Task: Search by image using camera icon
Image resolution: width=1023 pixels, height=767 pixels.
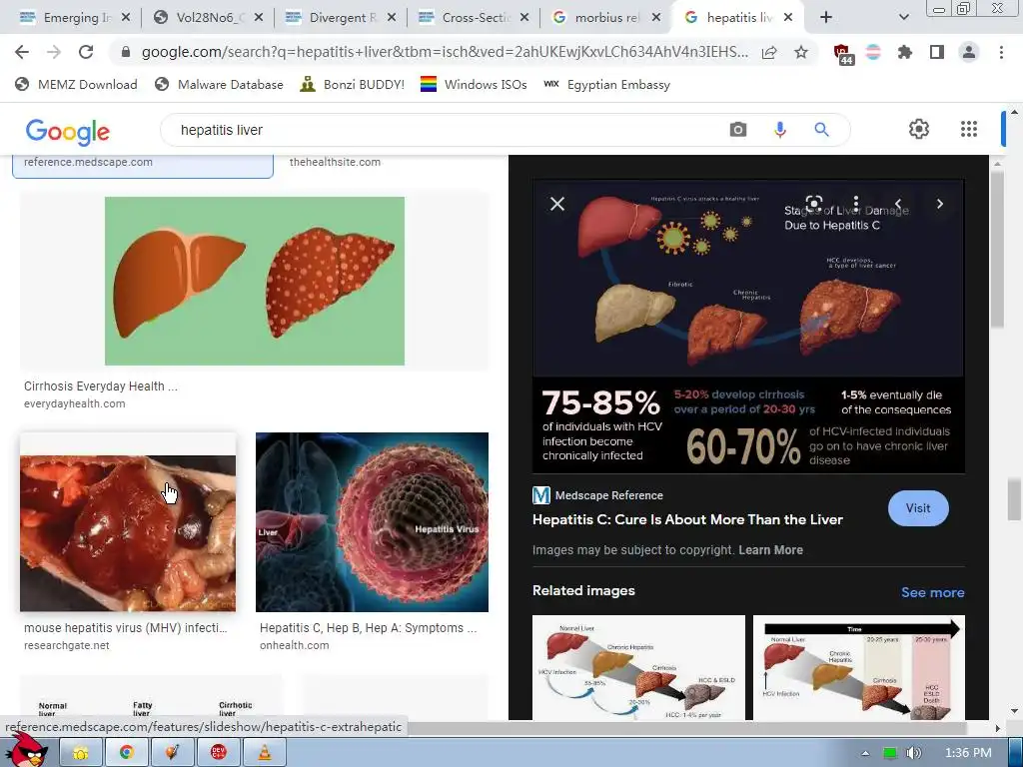Action: click(x=738, y=130)
